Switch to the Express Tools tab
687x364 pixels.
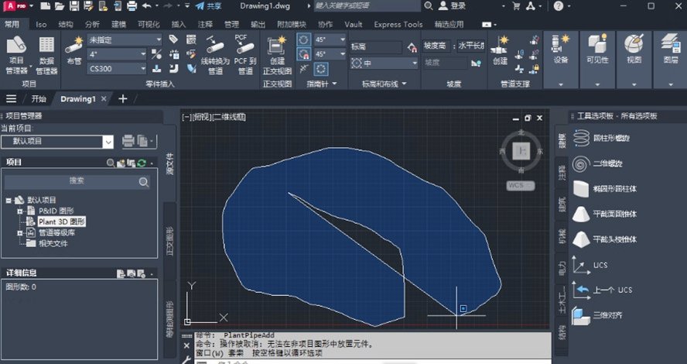398,24
